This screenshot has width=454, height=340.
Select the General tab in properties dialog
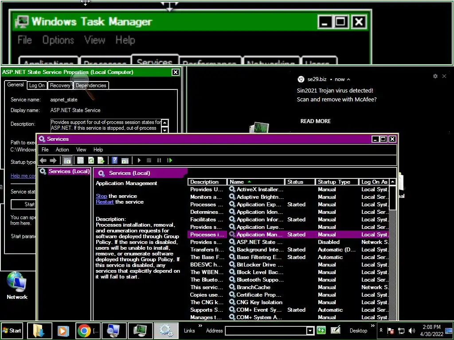coord(16,85)
